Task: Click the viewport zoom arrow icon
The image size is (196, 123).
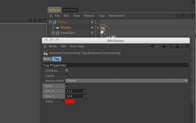Action: point(35,20)
